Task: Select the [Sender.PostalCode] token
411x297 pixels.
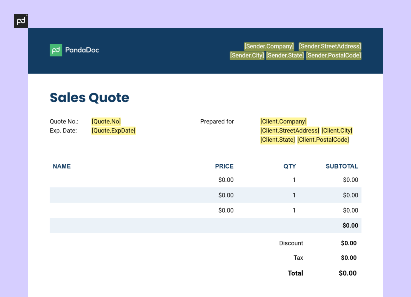Action: (x=333, y=55)
